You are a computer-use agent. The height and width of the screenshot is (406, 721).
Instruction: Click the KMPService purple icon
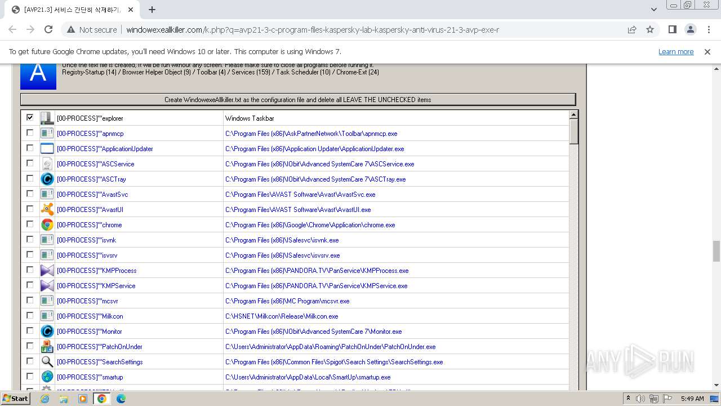pos(47,286)
